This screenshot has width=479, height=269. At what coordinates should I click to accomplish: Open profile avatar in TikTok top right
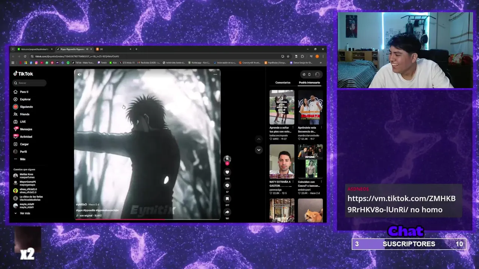click(x=317, y=74)
